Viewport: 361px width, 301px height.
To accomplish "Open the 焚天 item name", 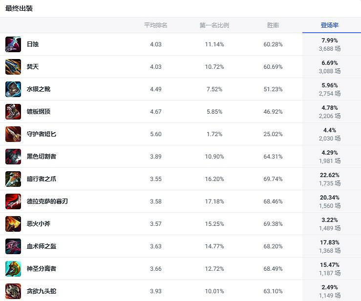I will (33, 67).
